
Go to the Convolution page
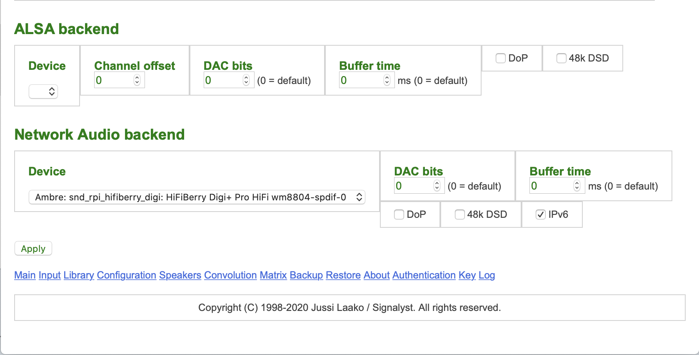click(x=230, y=275)
